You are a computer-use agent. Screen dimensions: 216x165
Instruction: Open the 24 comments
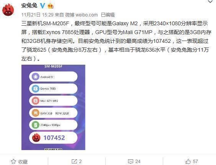tap(134, 162)
